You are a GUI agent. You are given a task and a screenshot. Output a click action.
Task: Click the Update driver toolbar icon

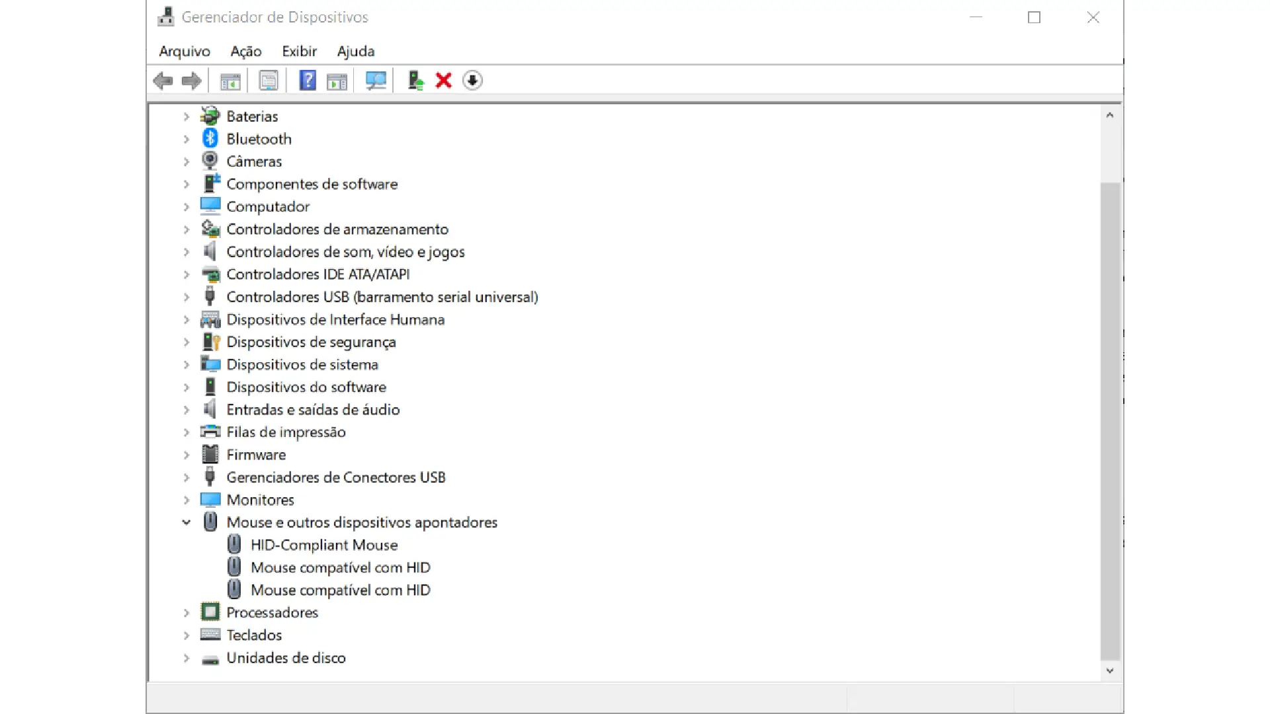pyautogui.click(x=415, y=81)
